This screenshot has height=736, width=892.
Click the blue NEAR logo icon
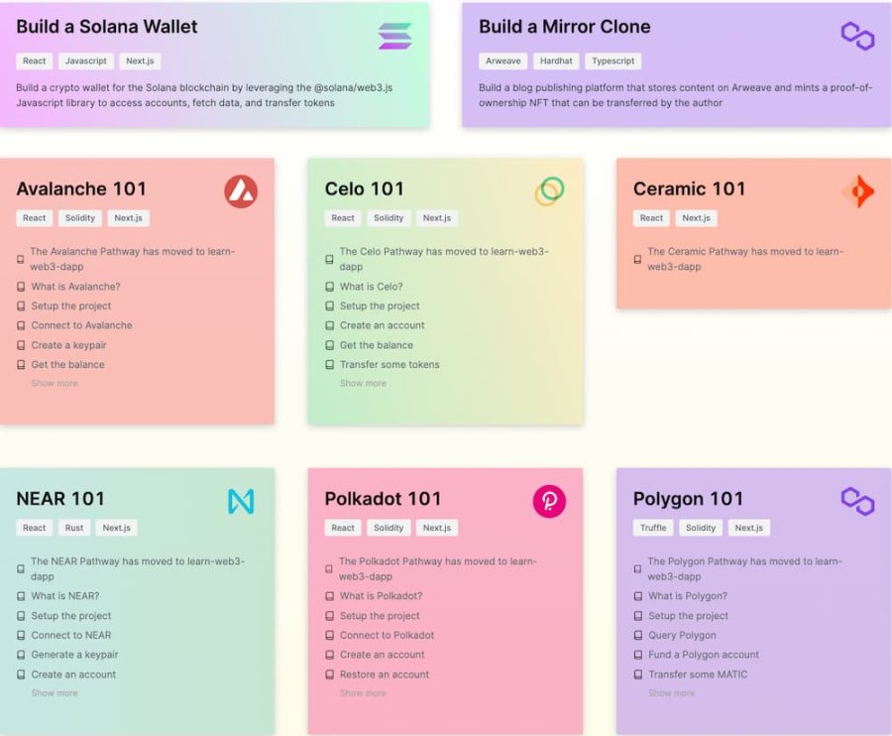coord(241,502)
